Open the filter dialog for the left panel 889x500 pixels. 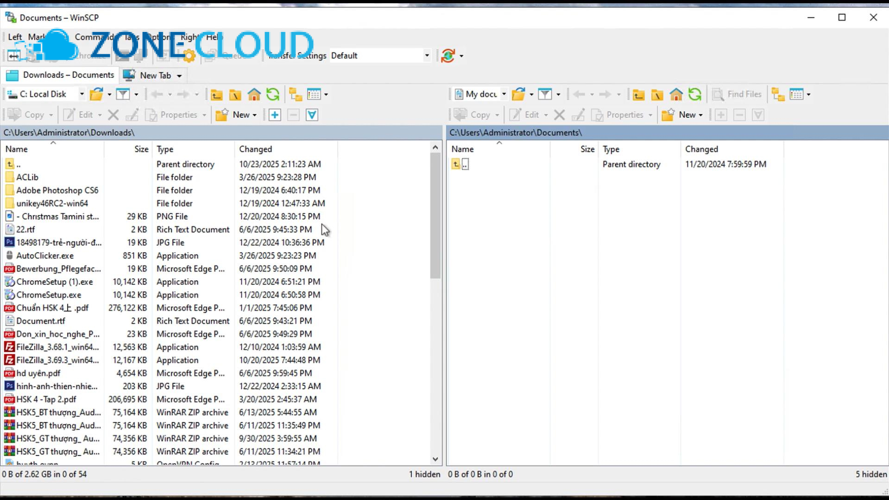[x=123, y=94]
